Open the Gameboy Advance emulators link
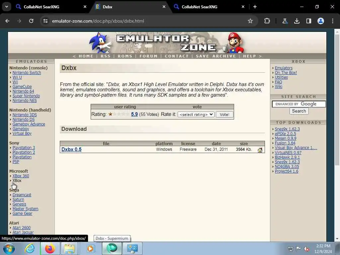Image resolution: width=340 pixels, height=255 pixels. point(29,124)
